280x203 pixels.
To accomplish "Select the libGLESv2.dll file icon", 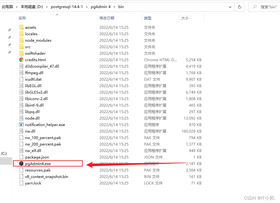I will coord(21,92).
